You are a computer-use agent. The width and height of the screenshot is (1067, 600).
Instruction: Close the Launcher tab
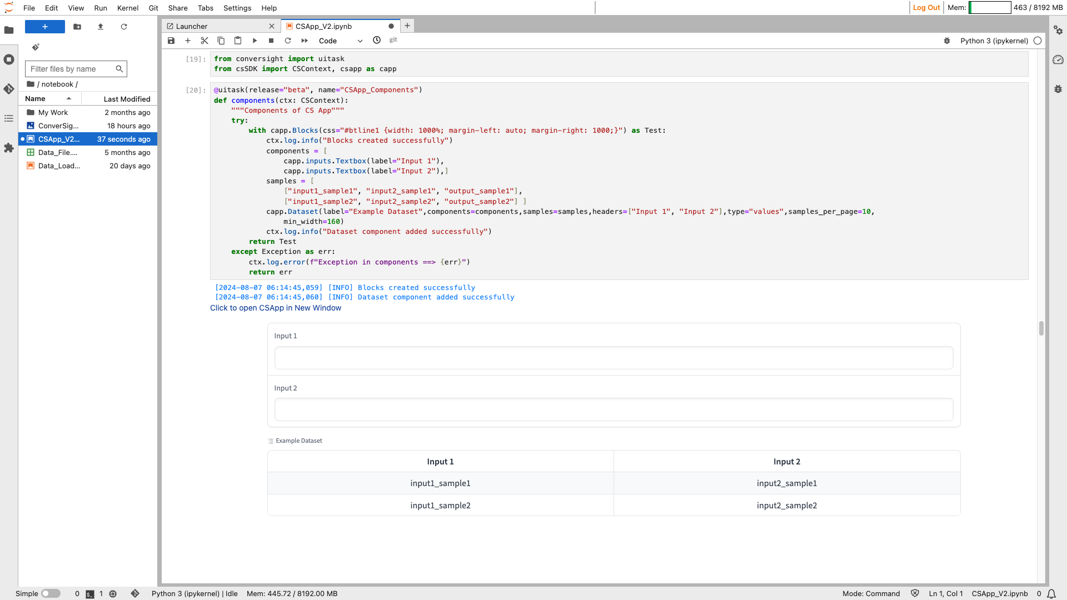(x=272, y=26)
